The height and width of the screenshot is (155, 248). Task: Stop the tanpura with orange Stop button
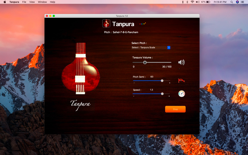[175, 109]
